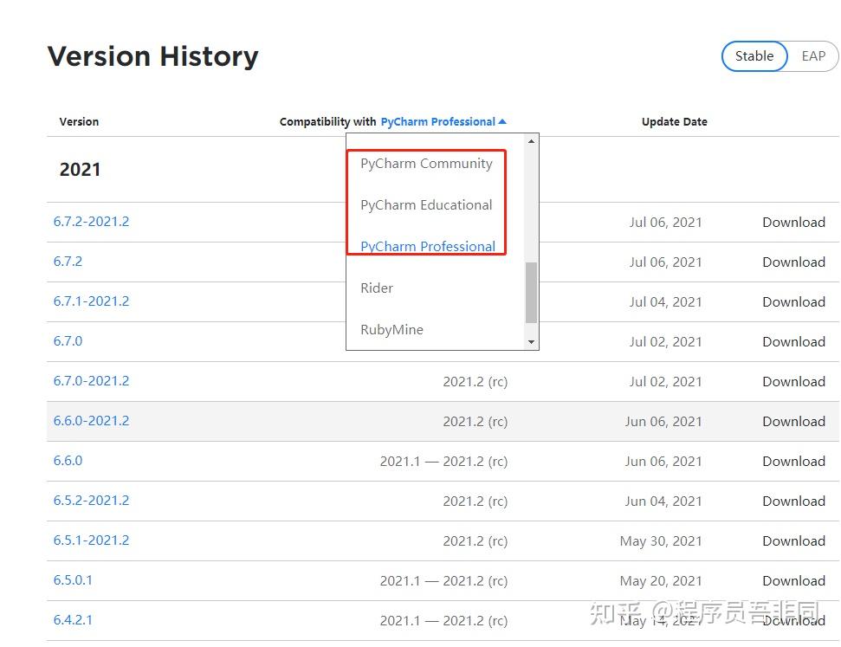Open version 6.7.2-2021.2 link
Viewport: 841px width, 647px height.
pyautogui.click(x=91, y=222)
